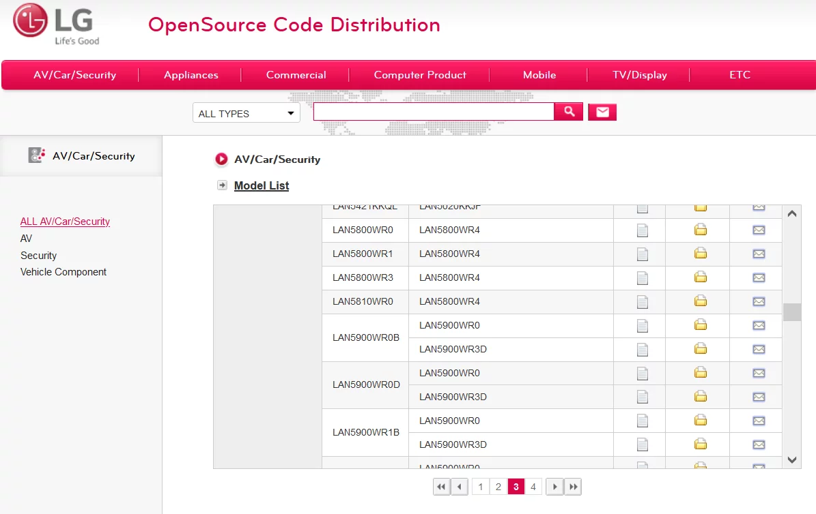Click mail icon in LAN5800WR1 row
This screenshot has width=816, height=514.
click(759, 254)
